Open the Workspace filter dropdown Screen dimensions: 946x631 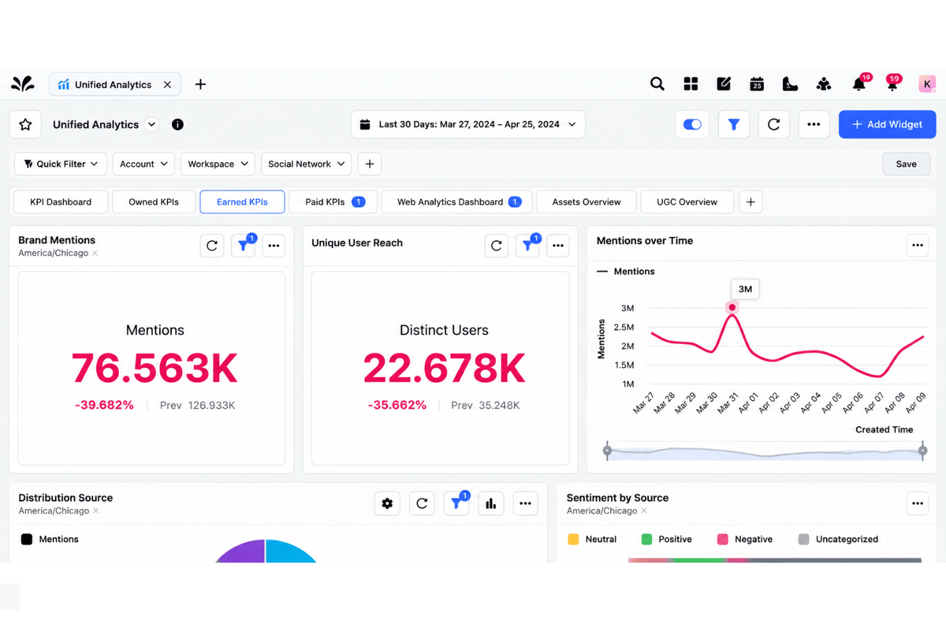[x=218, y=164]
